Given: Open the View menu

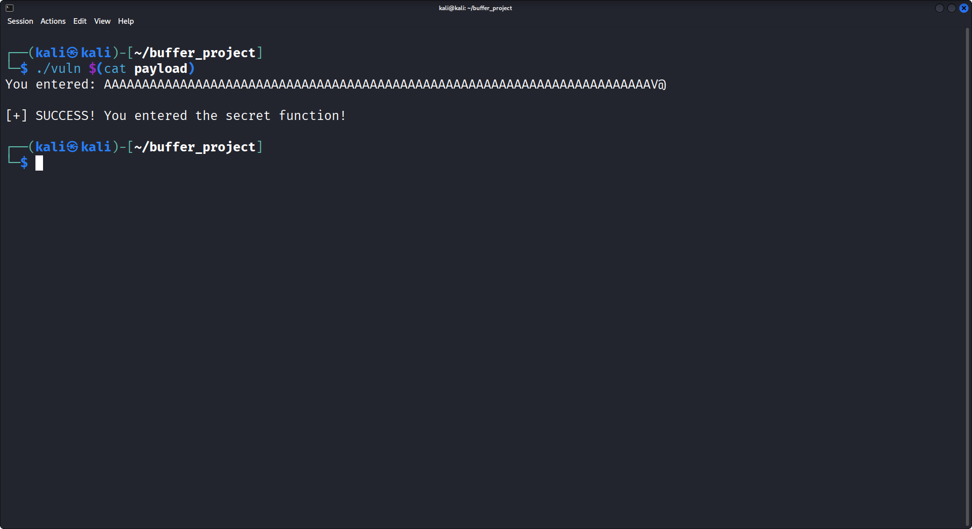Looking at the screenshot, I should tap(102, 21).
